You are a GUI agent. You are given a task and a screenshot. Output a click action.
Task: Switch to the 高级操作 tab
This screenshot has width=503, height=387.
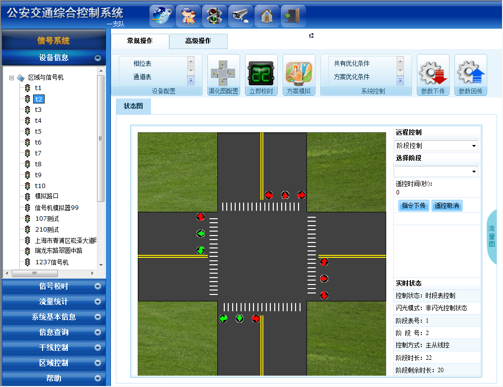(x=198, y=41)
